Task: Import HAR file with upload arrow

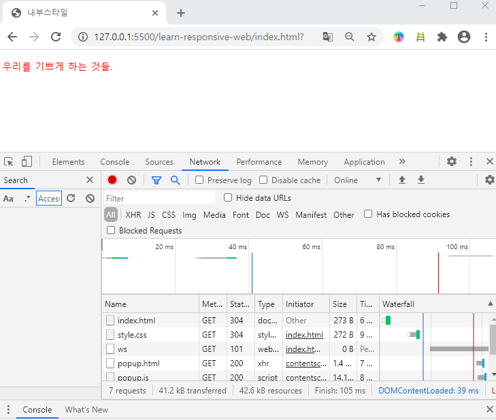Action: click(402, 180)
